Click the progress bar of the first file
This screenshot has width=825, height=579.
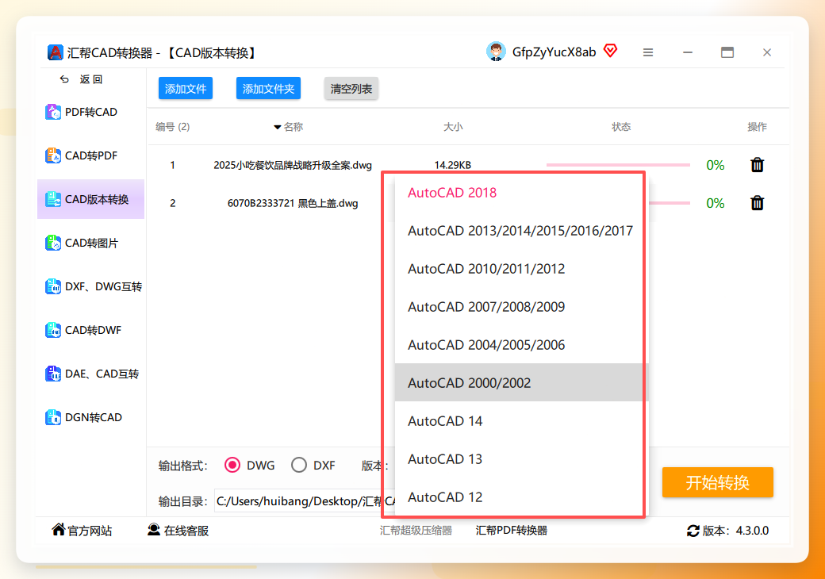[x=618, y=165]
